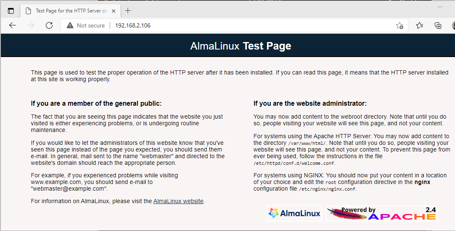Open the AlmaLinux website link
The image size is (455, 231).
click(178, 201)
